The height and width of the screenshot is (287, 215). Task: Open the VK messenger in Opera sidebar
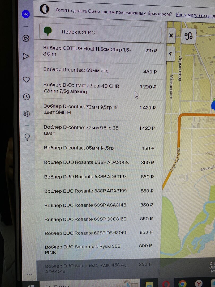tap(25, 14)
